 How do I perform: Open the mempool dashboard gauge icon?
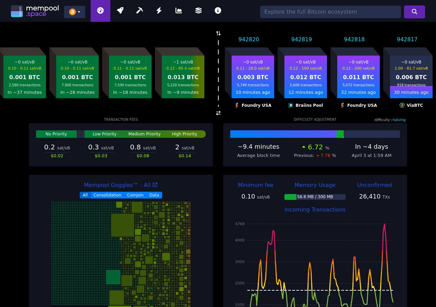coord(100,11)
